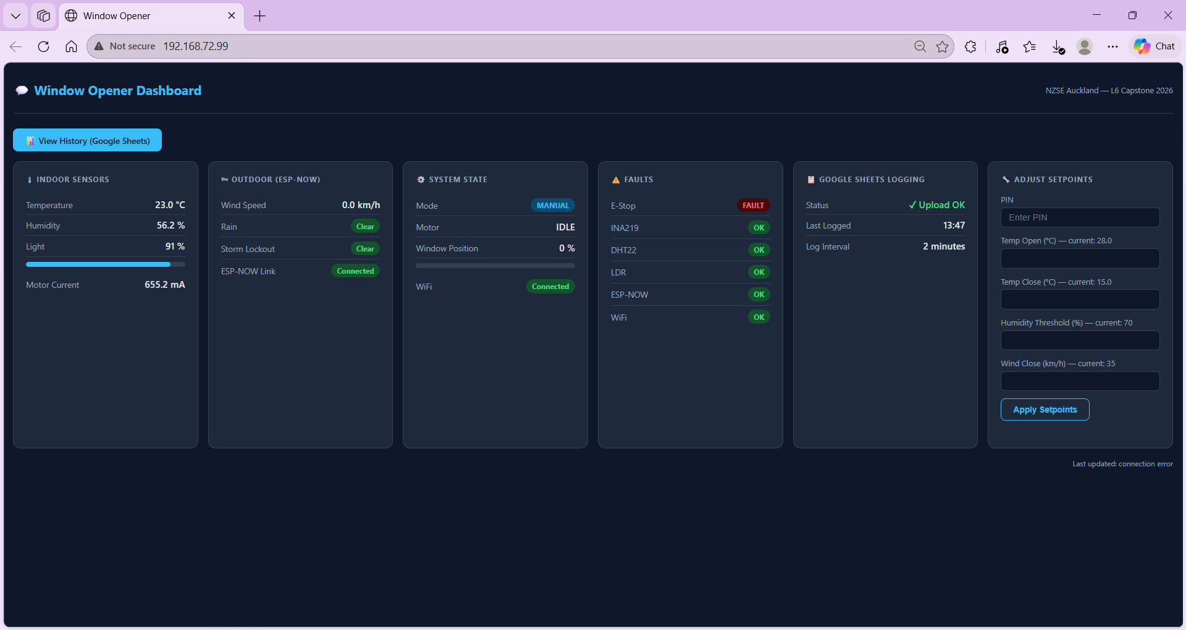Click the Temp Open setpoint input
1186x630 pixels.
tap(1080, 258)
